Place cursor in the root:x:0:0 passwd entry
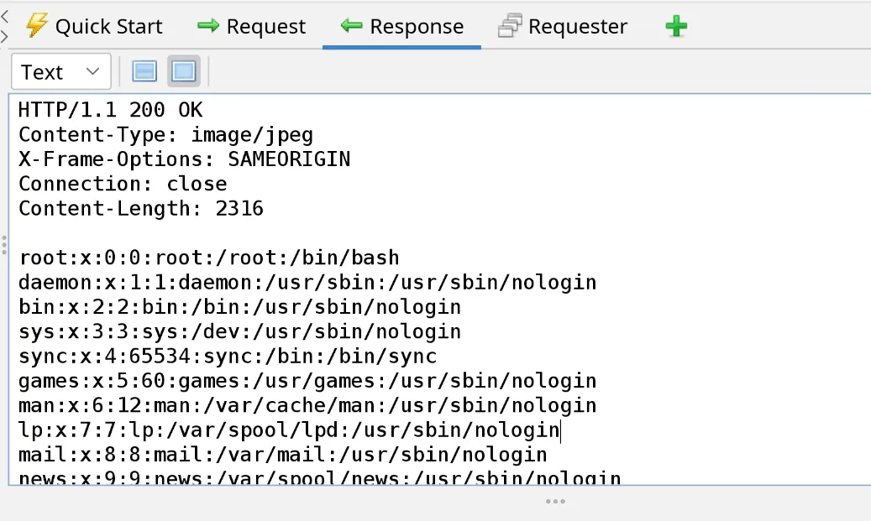The width and height of the screenshot is (871, 521). (x=209, y=258)
